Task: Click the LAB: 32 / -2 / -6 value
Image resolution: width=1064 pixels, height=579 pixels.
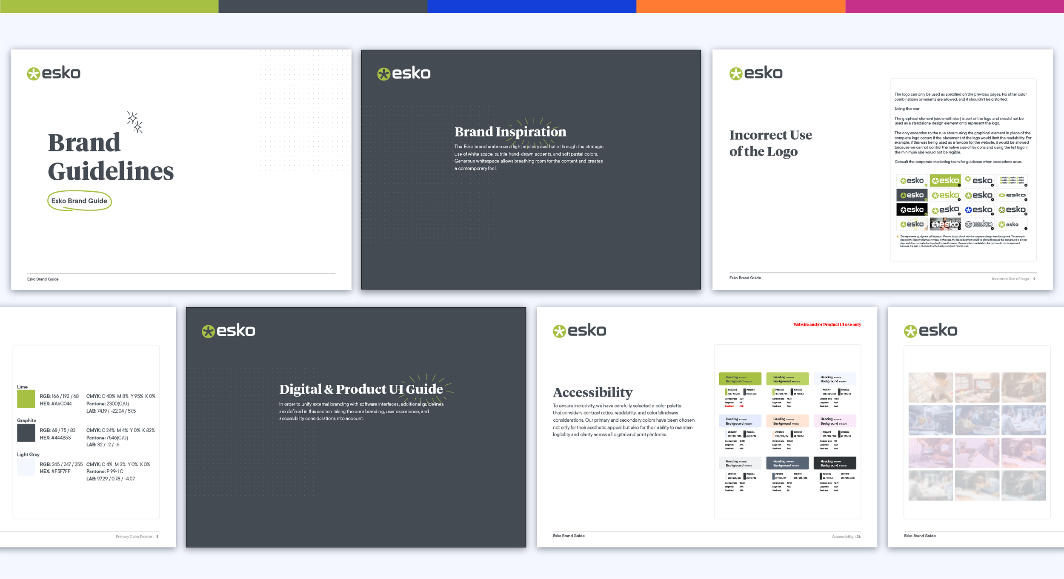Action: pyautogui.click(x=103, y=445)
